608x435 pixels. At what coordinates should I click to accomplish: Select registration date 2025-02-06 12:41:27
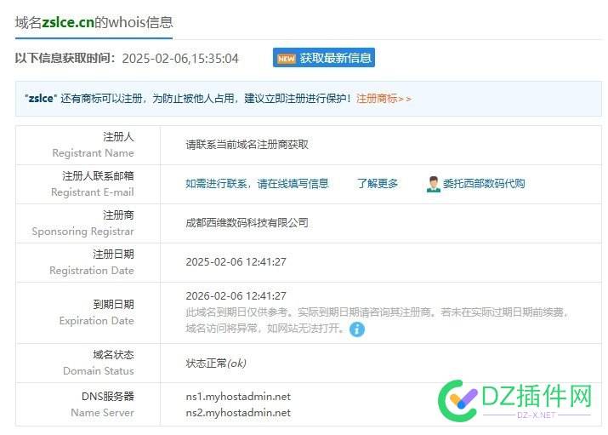coord(236,262)
